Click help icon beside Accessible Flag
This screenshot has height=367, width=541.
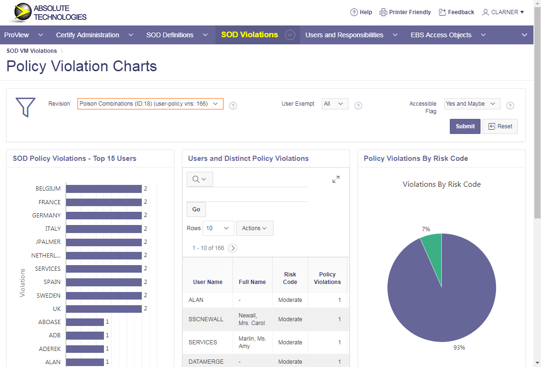[510, 106]
